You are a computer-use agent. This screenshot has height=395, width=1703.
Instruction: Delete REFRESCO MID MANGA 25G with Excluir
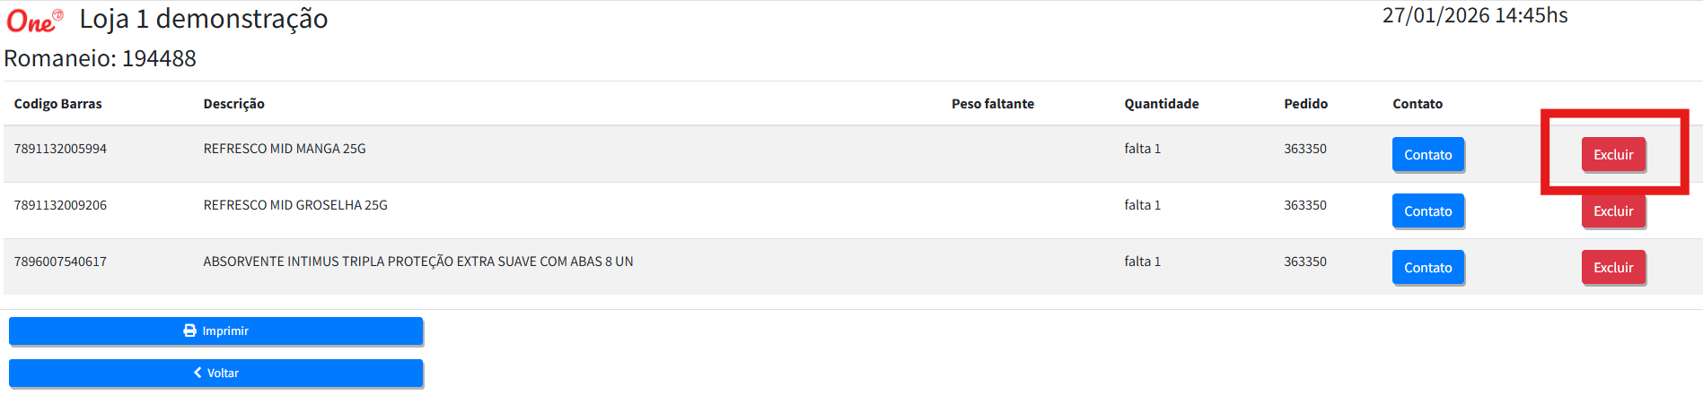click(x=1612, y=155)
